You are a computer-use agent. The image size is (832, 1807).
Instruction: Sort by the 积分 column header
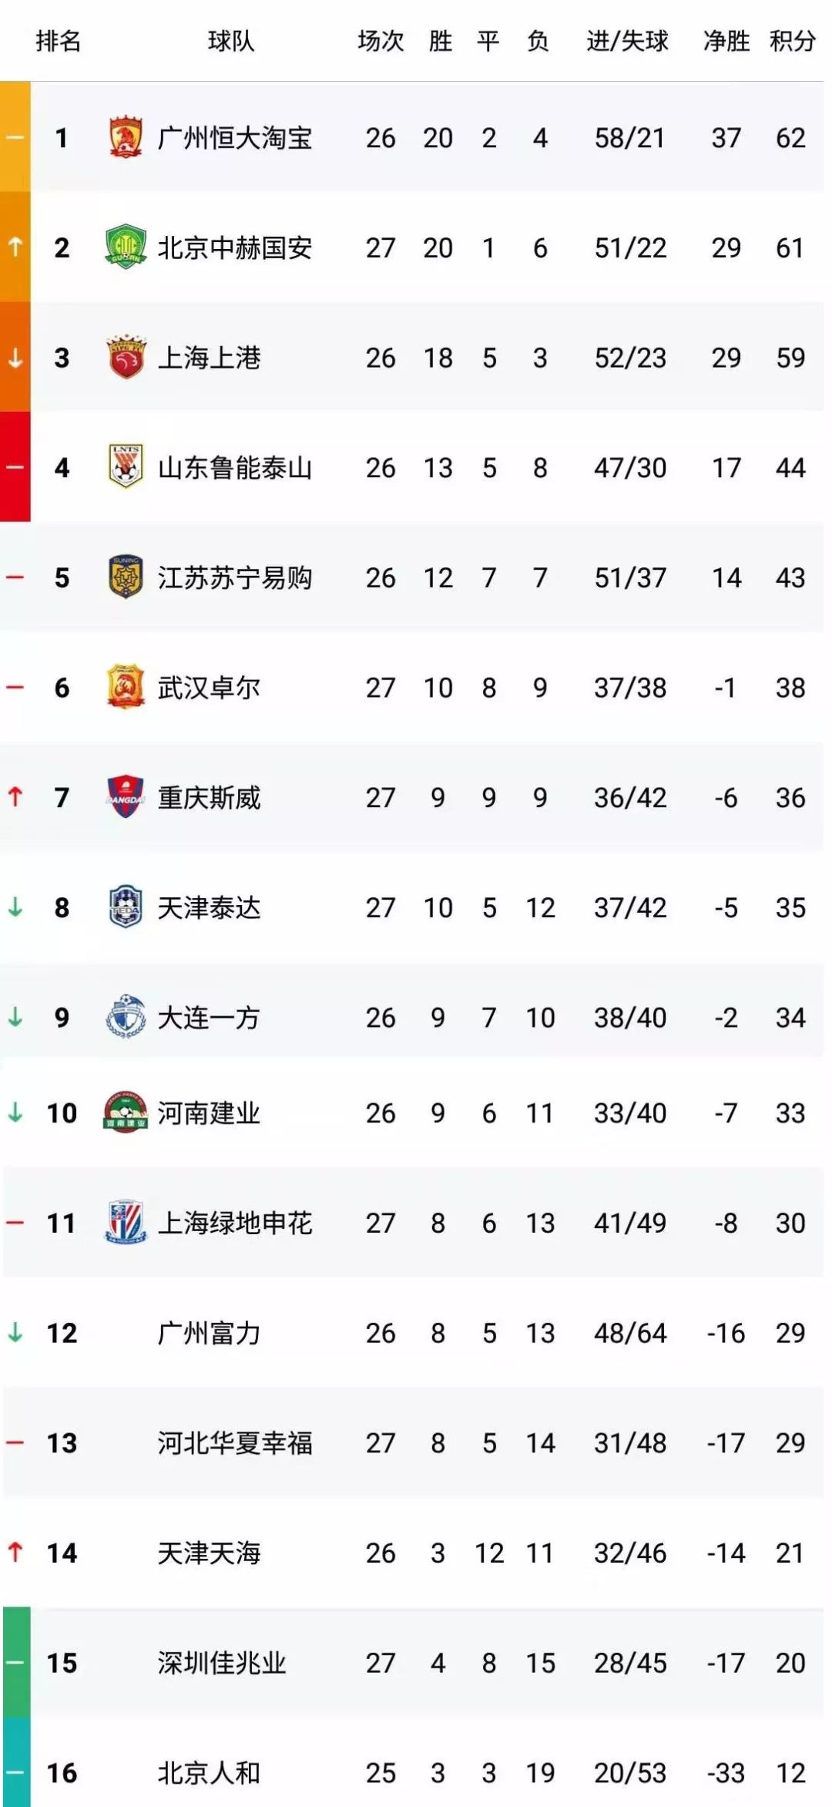[x=792, y=40]
